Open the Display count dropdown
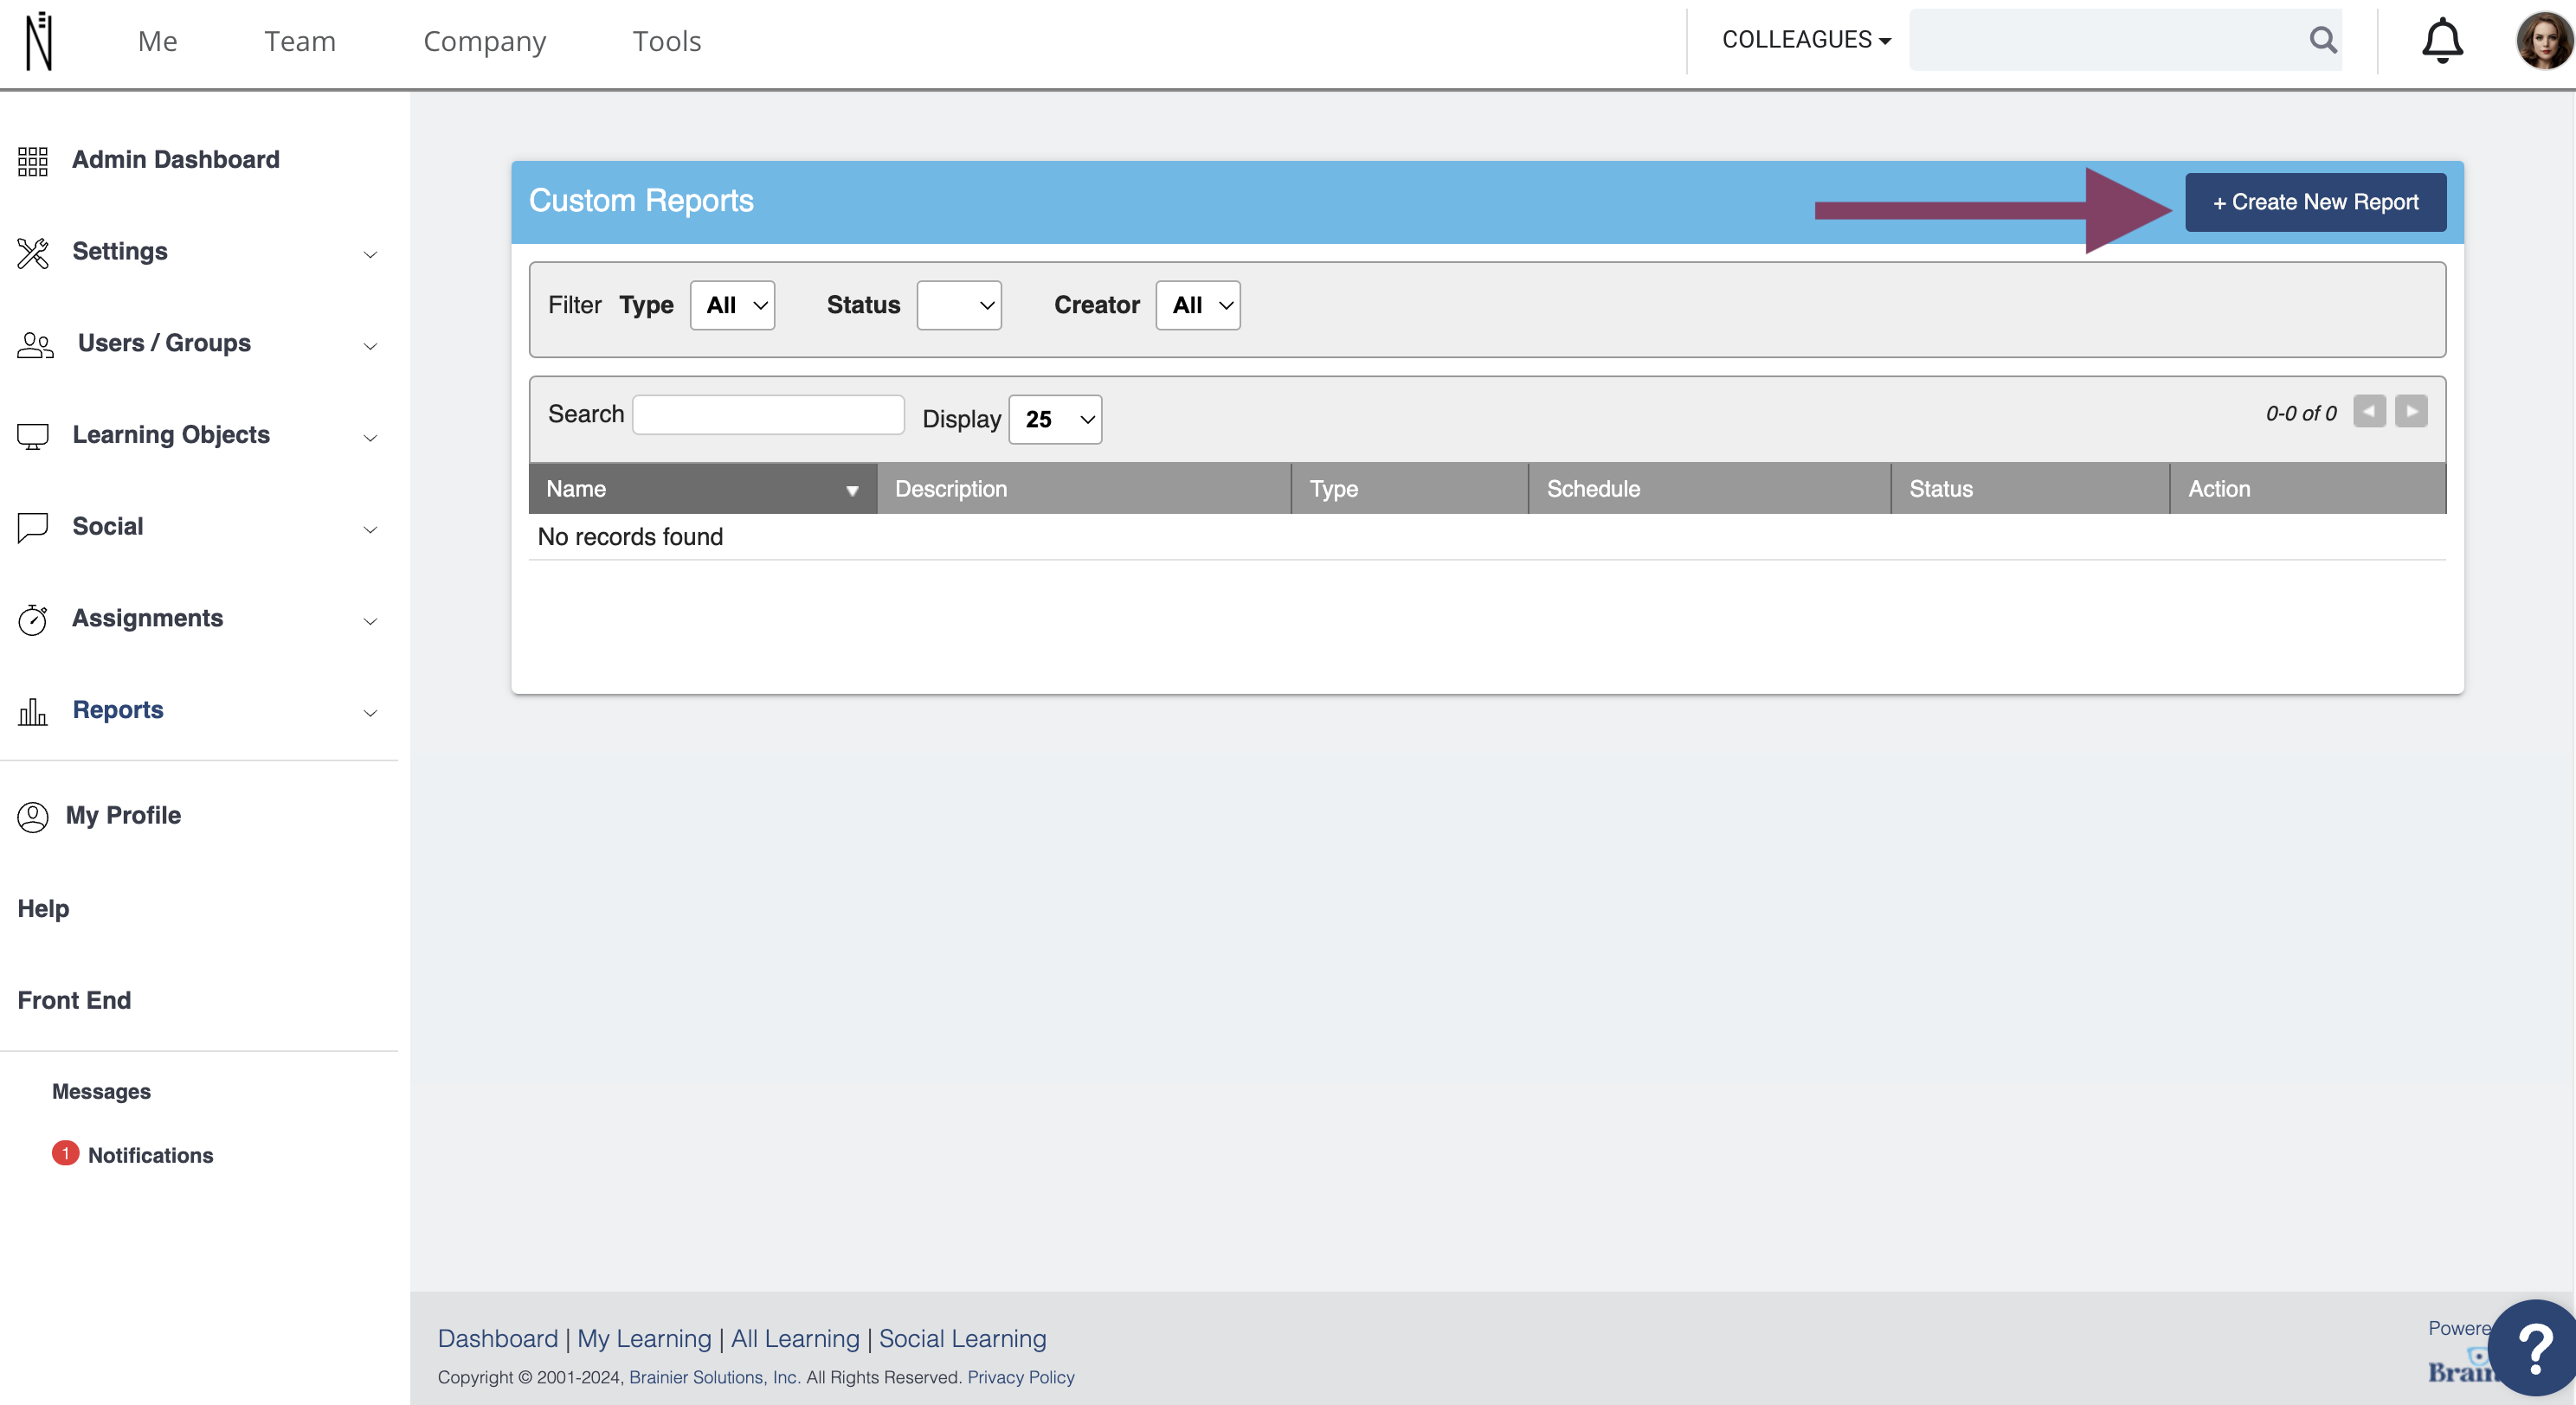2576x1405 pixels. point(1055,419)
